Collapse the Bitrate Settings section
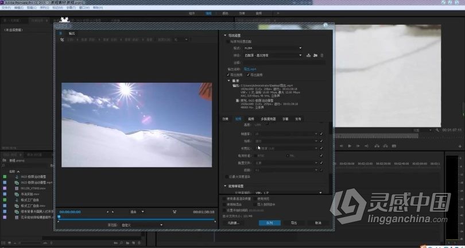This screenshot has height=248, width=465. click(225, 186)
